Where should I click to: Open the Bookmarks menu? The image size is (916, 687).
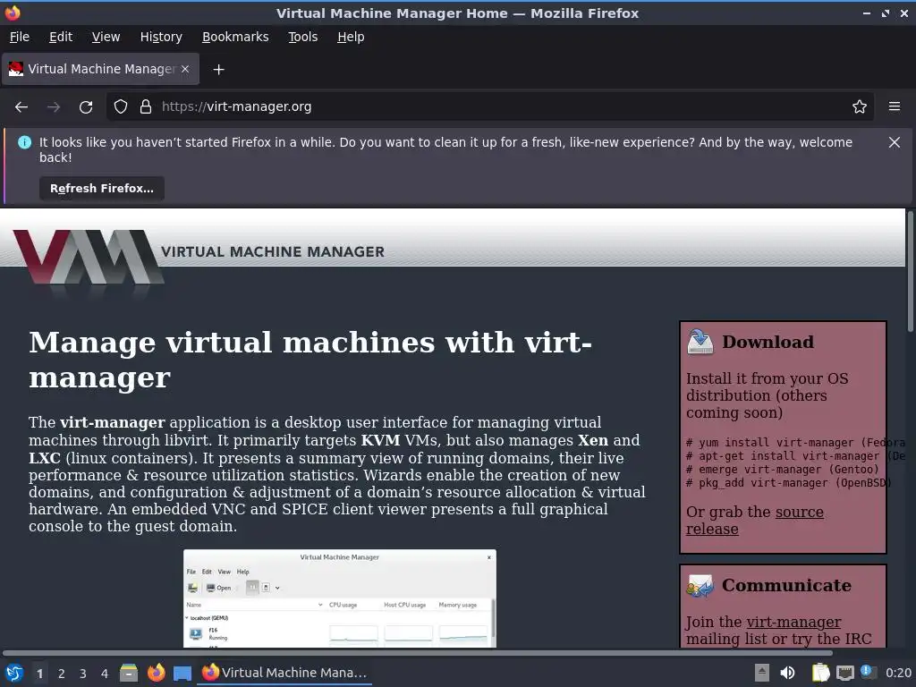click(235, 37)
